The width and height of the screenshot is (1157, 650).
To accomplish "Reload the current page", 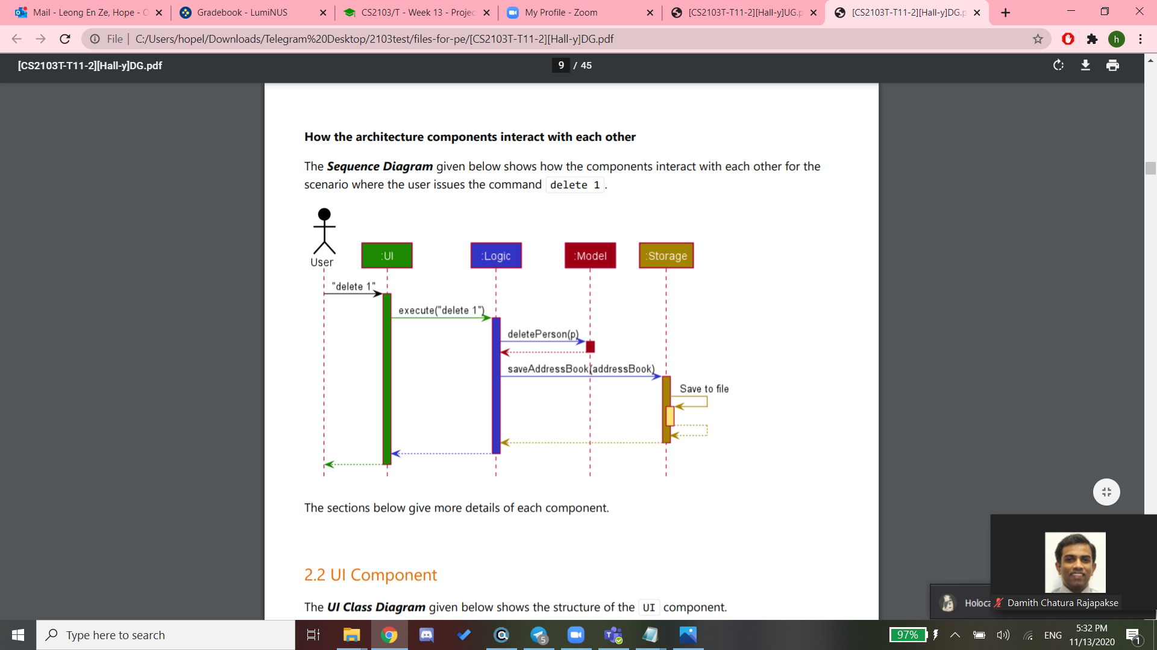I will (65, 39).
